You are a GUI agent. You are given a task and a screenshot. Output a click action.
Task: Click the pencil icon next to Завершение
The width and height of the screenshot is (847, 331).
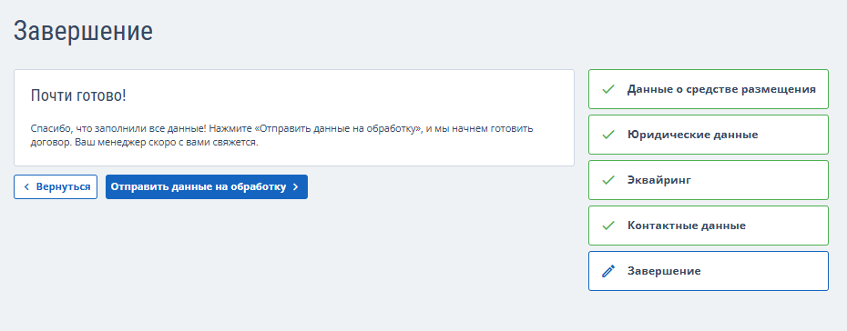click(x=608, y=271)
